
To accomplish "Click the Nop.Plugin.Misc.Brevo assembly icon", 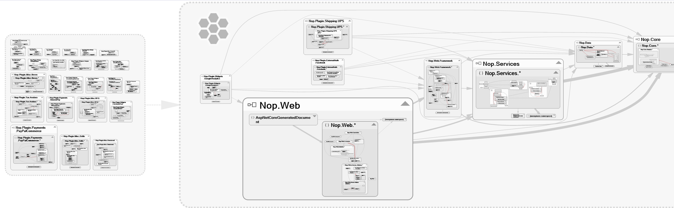I will pos(13,75).
